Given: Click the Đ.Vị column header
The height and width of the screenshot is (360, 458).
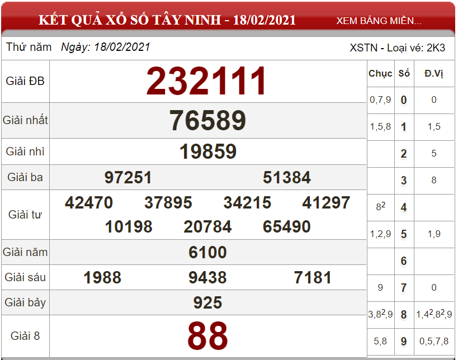Looking at the screenshot, I should point(434,73).
